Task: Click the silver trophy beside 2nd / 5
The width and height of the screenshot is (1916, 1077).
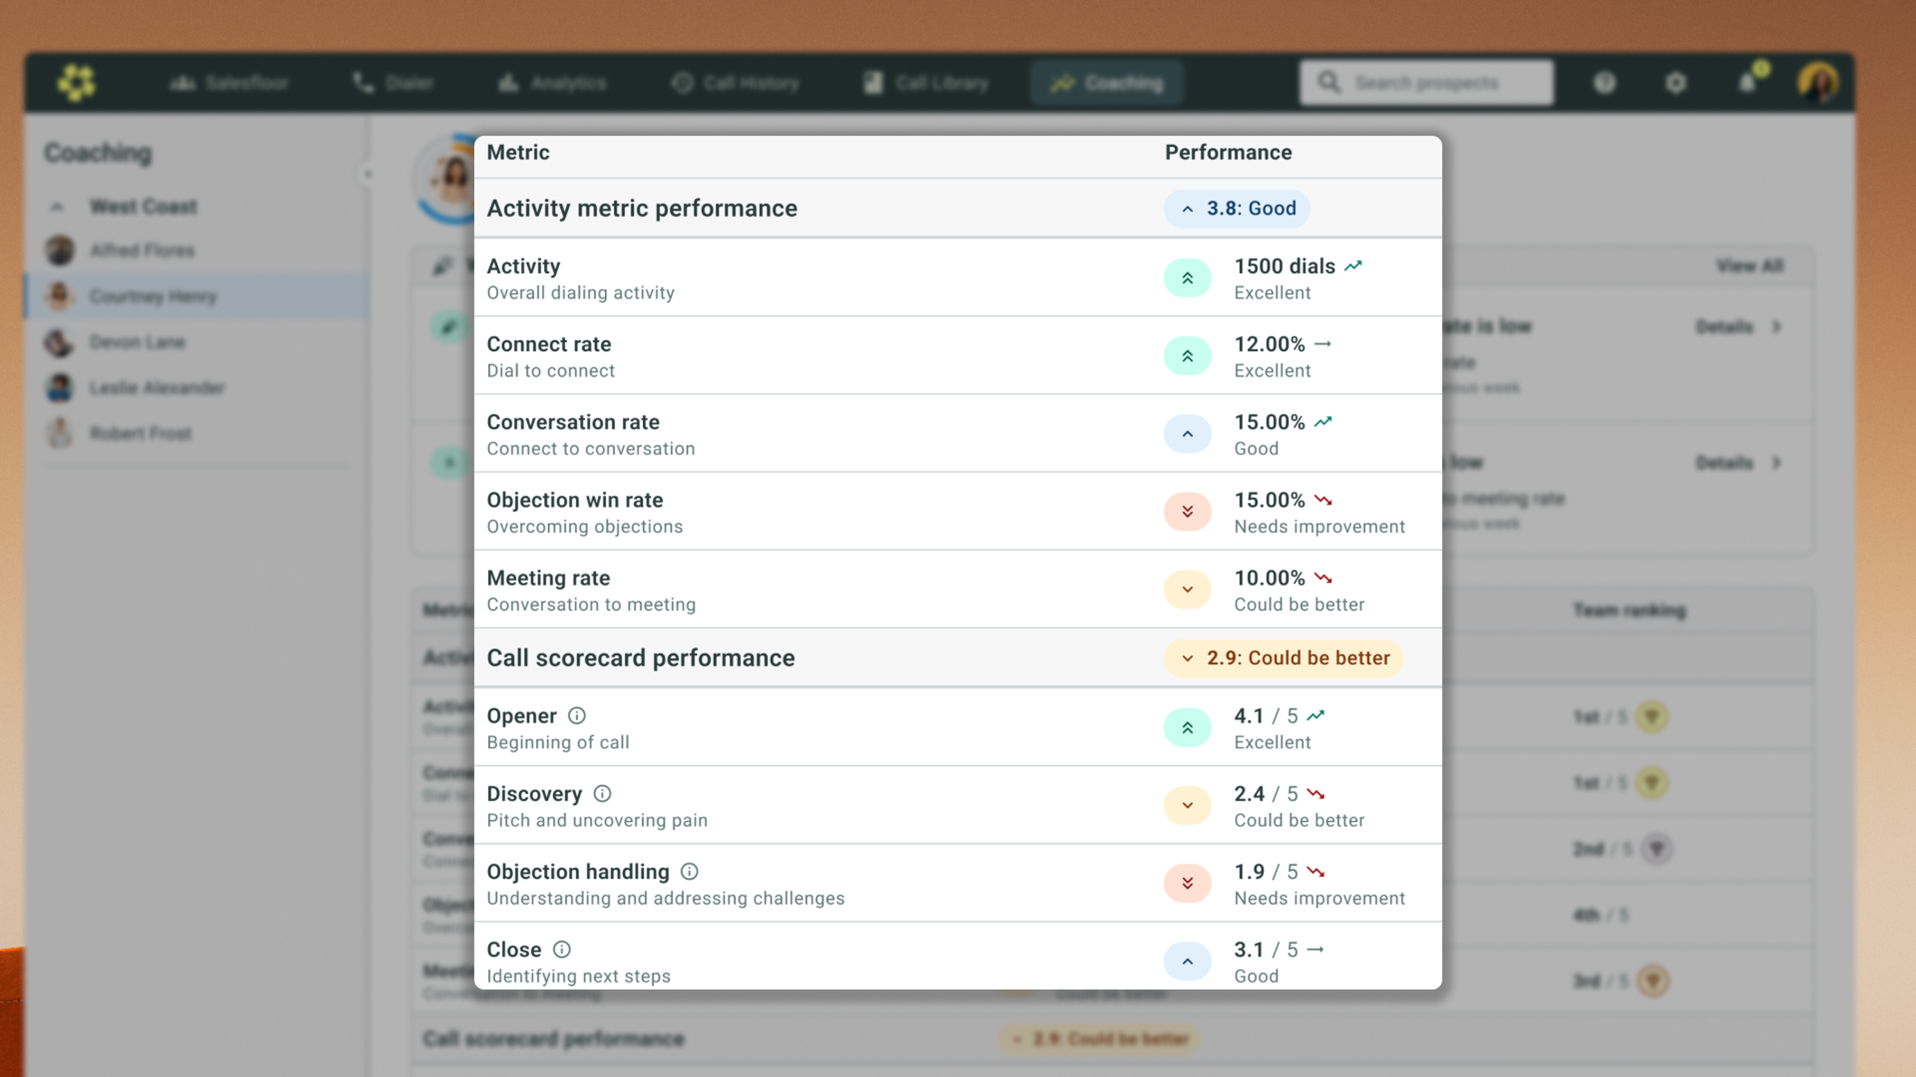Action: (x=1657, y=848)
